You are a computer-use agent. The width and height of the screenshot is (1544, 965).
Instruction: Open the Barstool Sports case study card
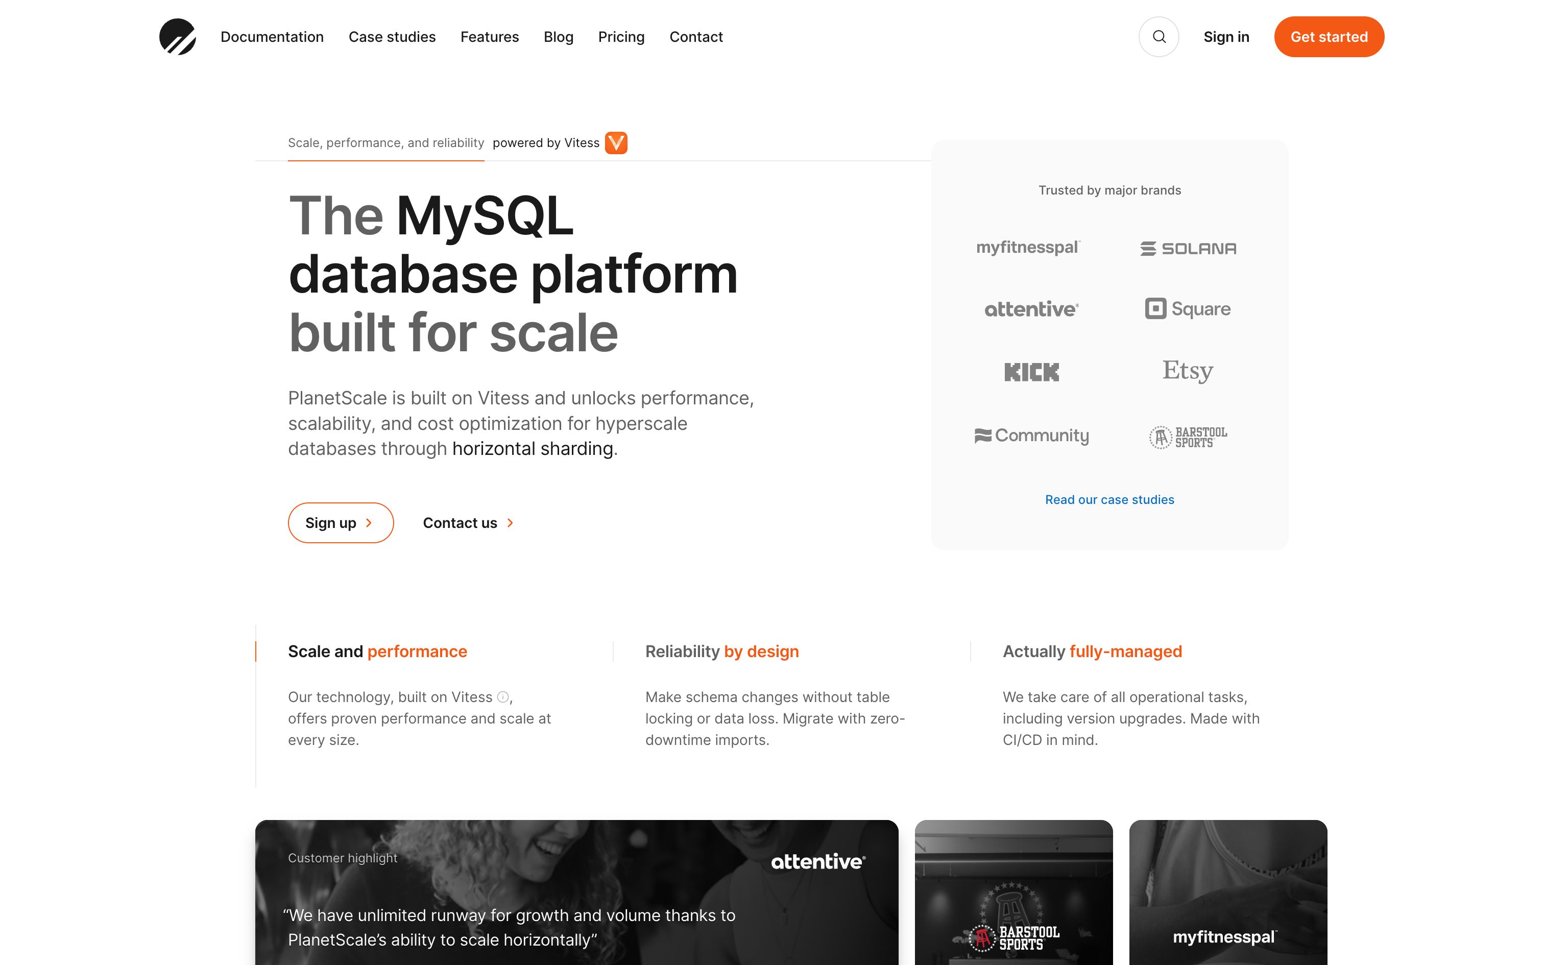coord(1013,892)
